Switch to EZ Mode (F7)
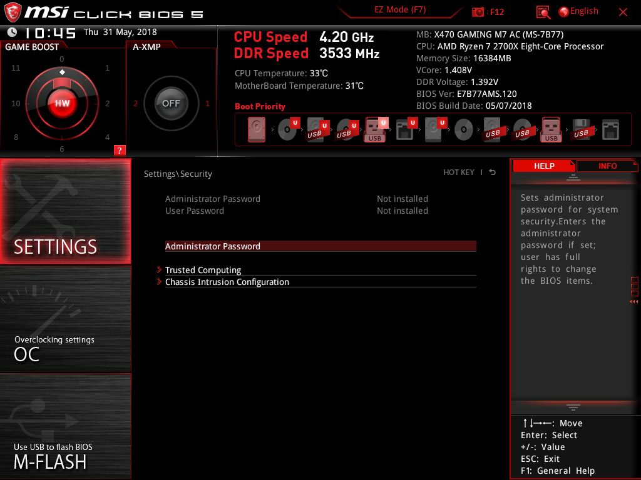 pos(400,10)
